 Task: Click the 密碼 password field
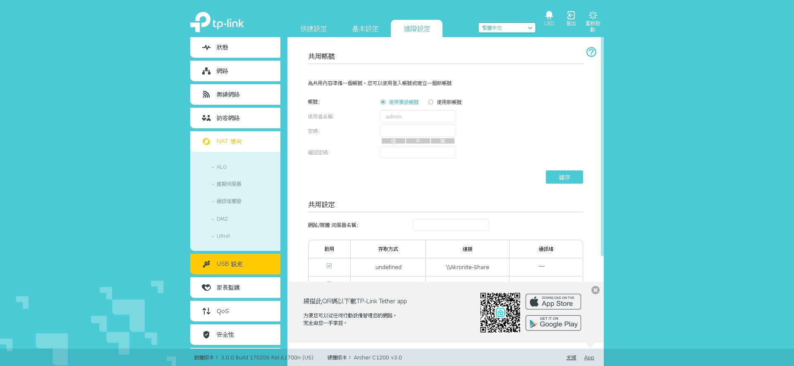[418, 131]
